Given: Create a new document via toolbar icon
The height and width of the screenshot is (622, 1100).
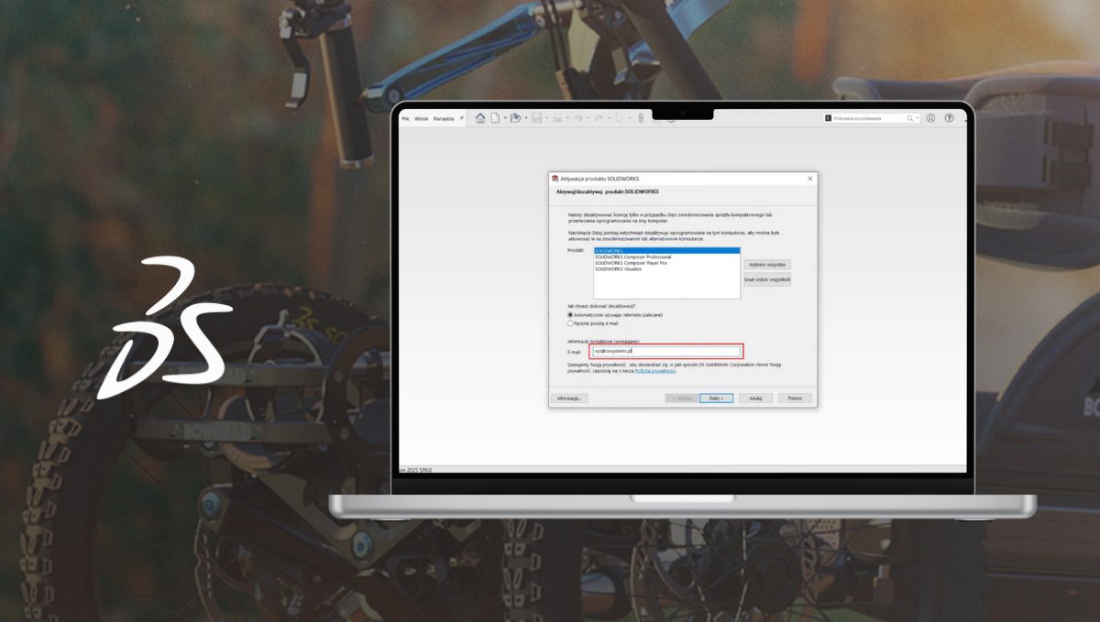Looking at the screenshot, I should 495,118.
